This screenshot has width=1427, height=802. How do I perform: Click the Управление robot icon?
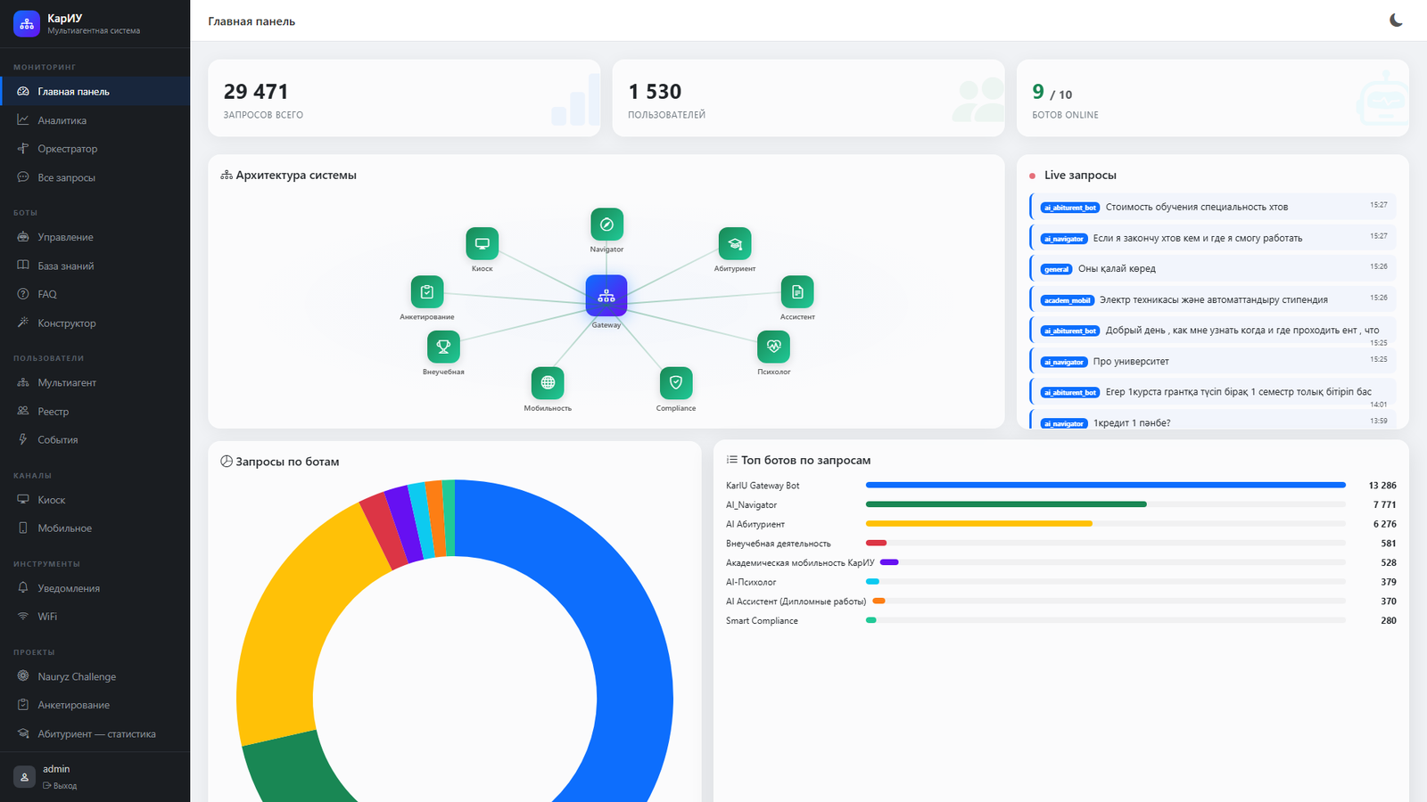click(x=23, y=237)
